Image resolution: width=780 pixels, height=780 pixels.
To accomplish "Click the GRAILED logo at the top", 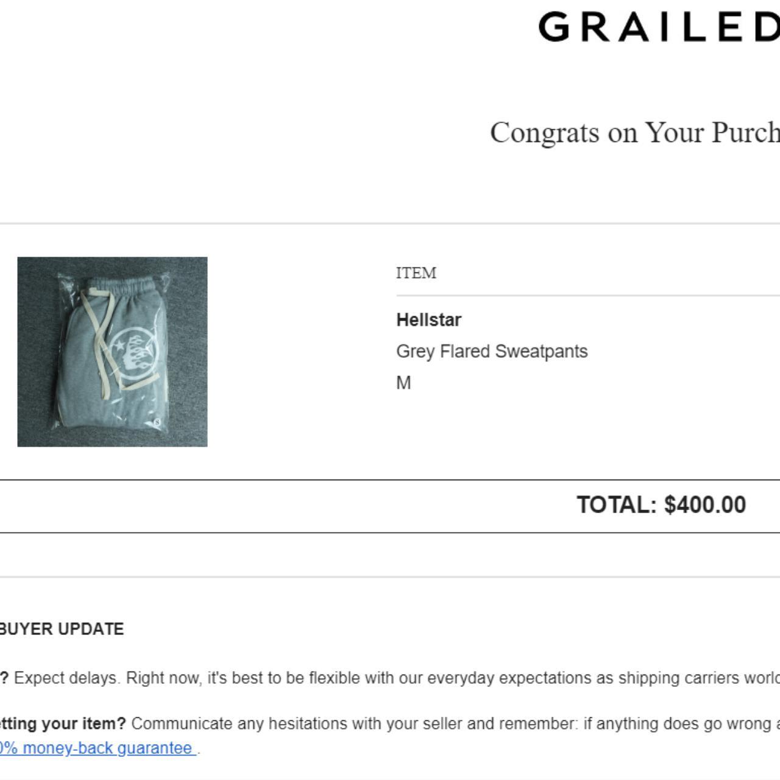I will (x=658, y=27).
